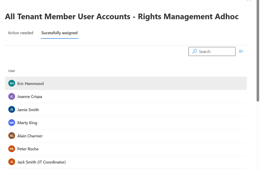This screenshot has height=170, width=260.
Task: Click Joanne Crispa's JC avatar icon
Action: point(12,96)
